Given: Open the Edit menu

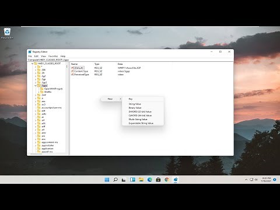Looking at the screenshot, I should (36, 56).
